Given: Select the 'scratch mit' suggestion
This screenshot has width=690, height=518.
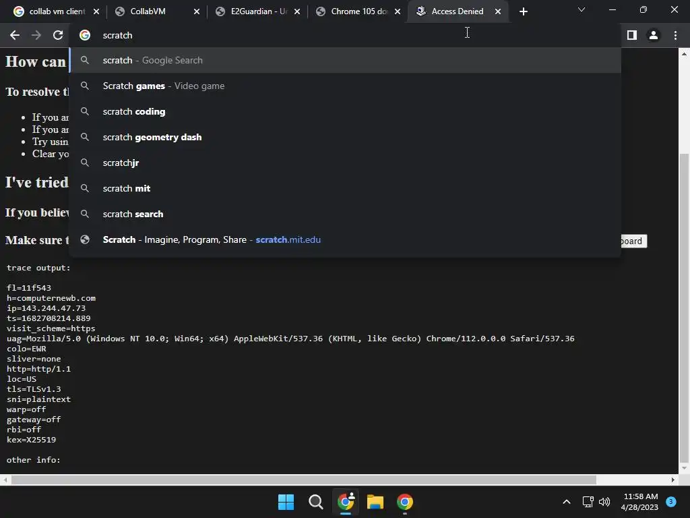Looking at the screenshot, I should coord(345,188).
